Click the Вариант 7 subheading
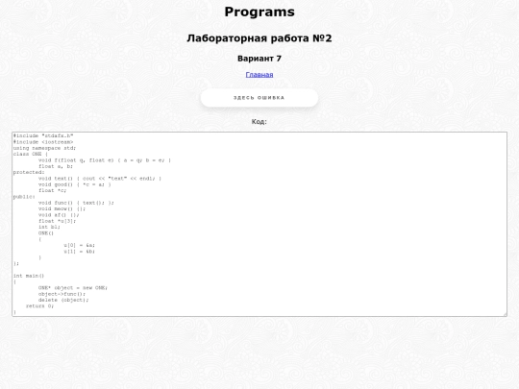519x389 pixels. (259, 59)
